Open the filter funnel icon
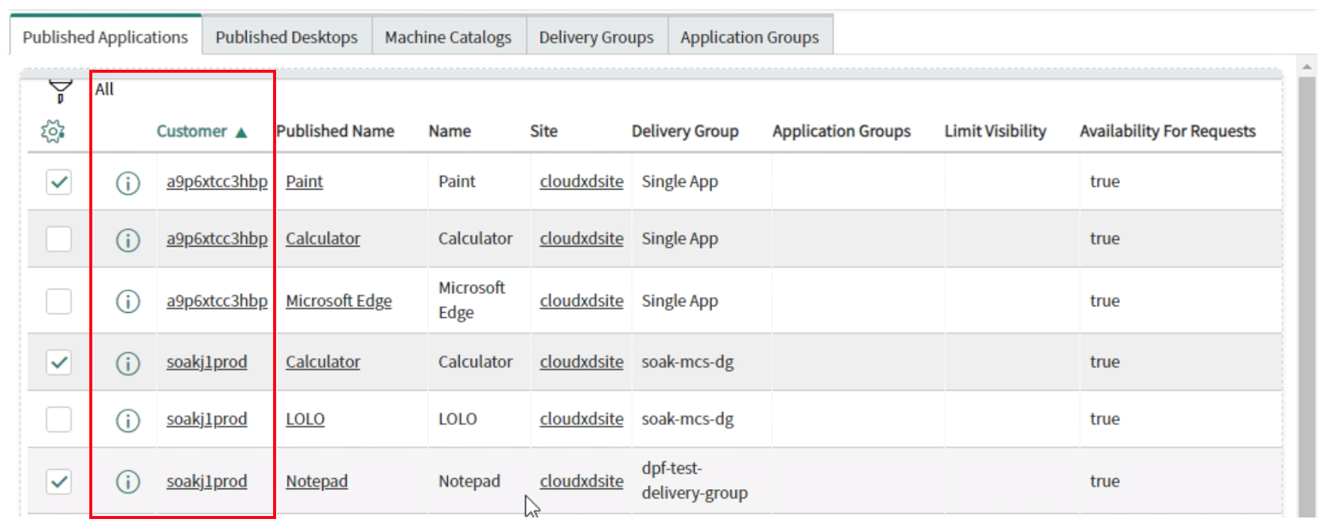This screenshot has height=531, width=1328. [60, 91]
